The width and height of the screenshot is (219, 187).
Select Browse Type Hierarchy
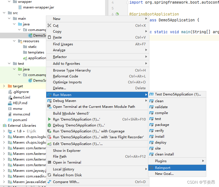pyautogui.click(x=98, y=70)
